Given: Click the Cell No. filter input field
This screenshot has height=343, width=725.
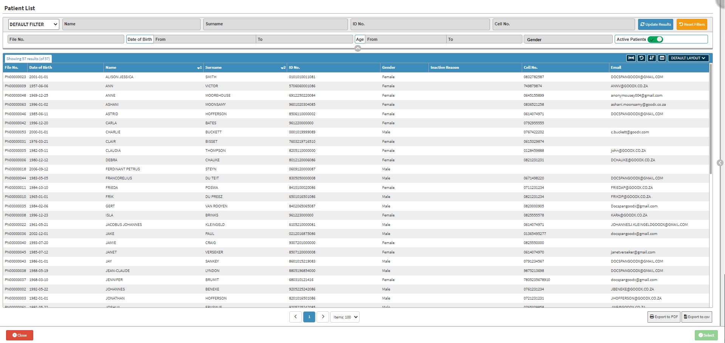Looking at the screenshot, I should [563, 24].
